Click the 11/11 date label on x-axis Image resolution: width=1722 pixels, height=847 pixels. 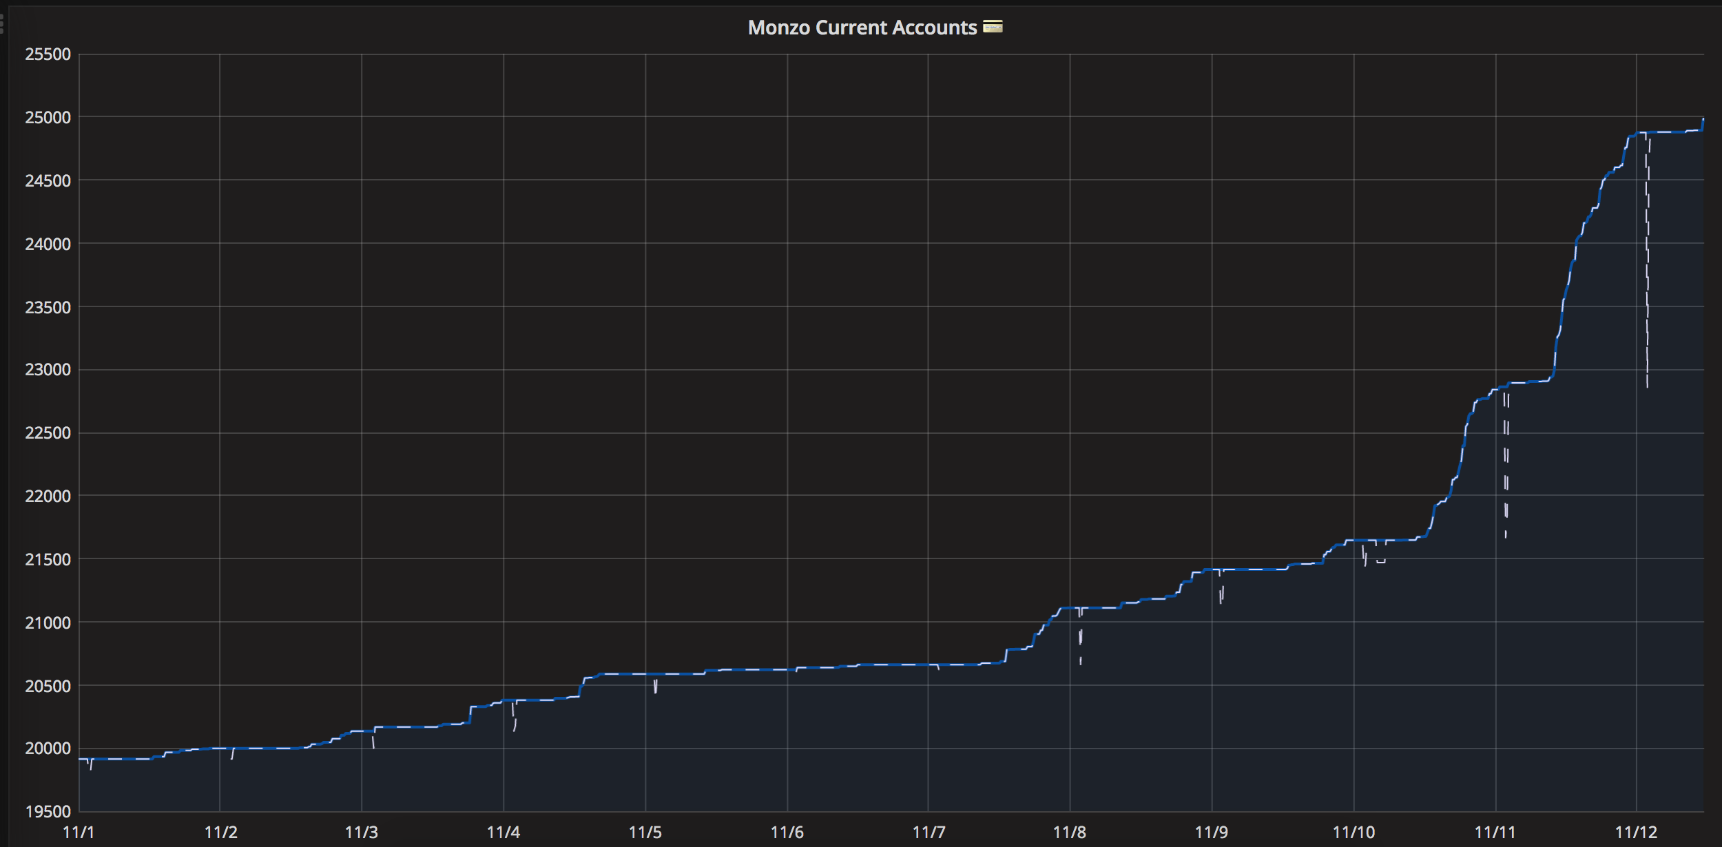pos(1495,833)
